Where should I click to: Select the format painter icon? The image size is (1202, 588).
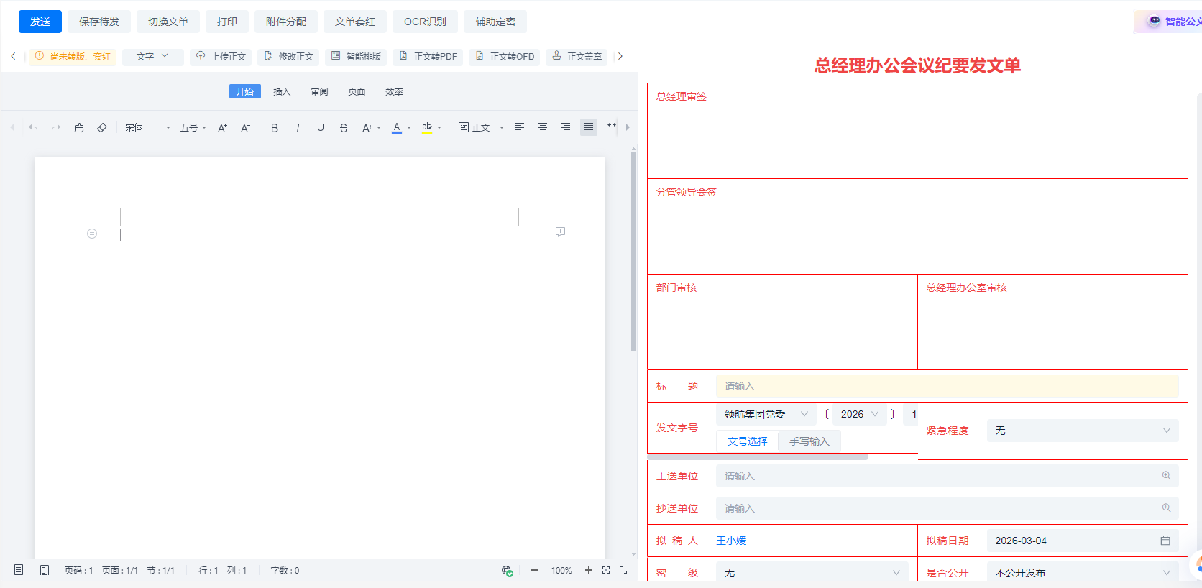[79, 128]
